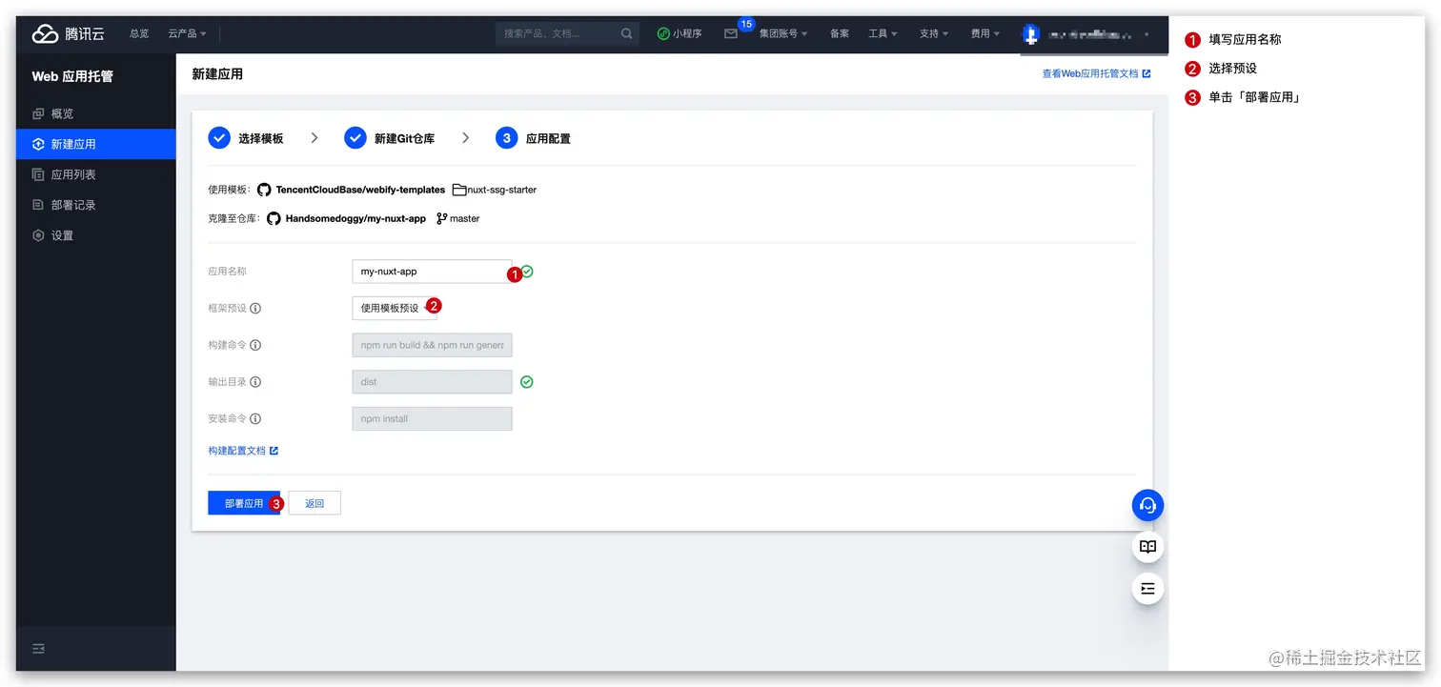Open 总览 in the top bar
The height and width of the screenshot is (687, 1441).
[139, 33]
